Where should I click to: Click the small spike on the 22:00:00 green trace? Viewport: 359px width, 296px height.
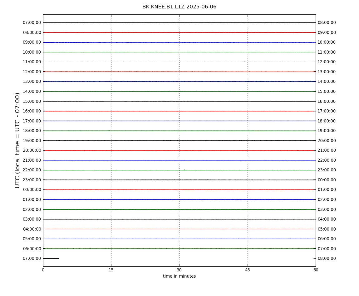(x=184, y=170)
